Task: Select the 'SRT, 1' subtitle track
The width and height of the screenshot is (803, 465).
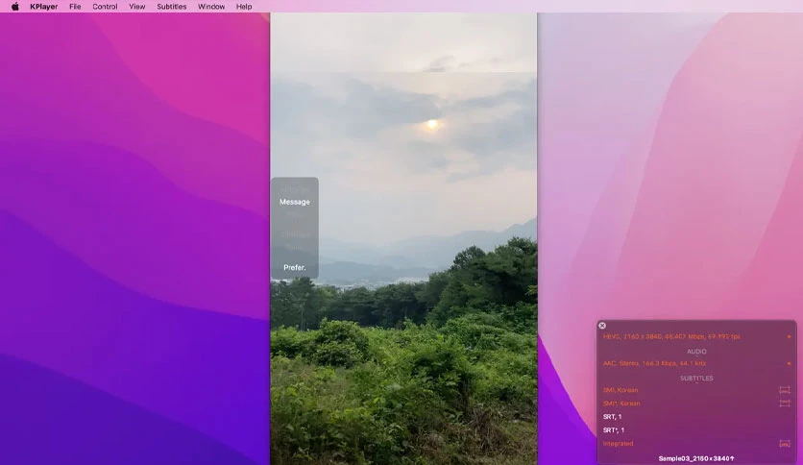Action: (x=612, y=417)
